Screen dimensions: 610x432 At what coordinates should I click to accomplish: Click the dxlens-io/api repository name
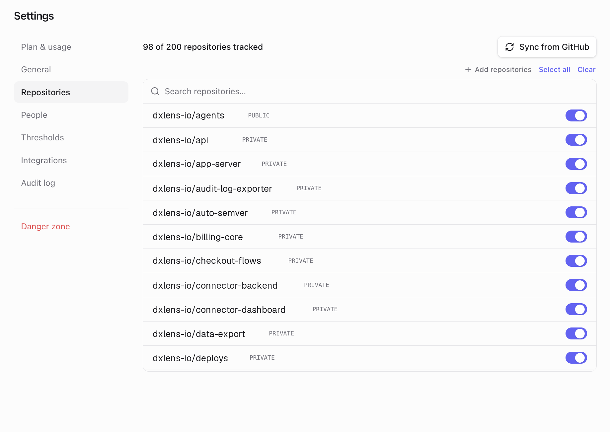tap(180, 140)
